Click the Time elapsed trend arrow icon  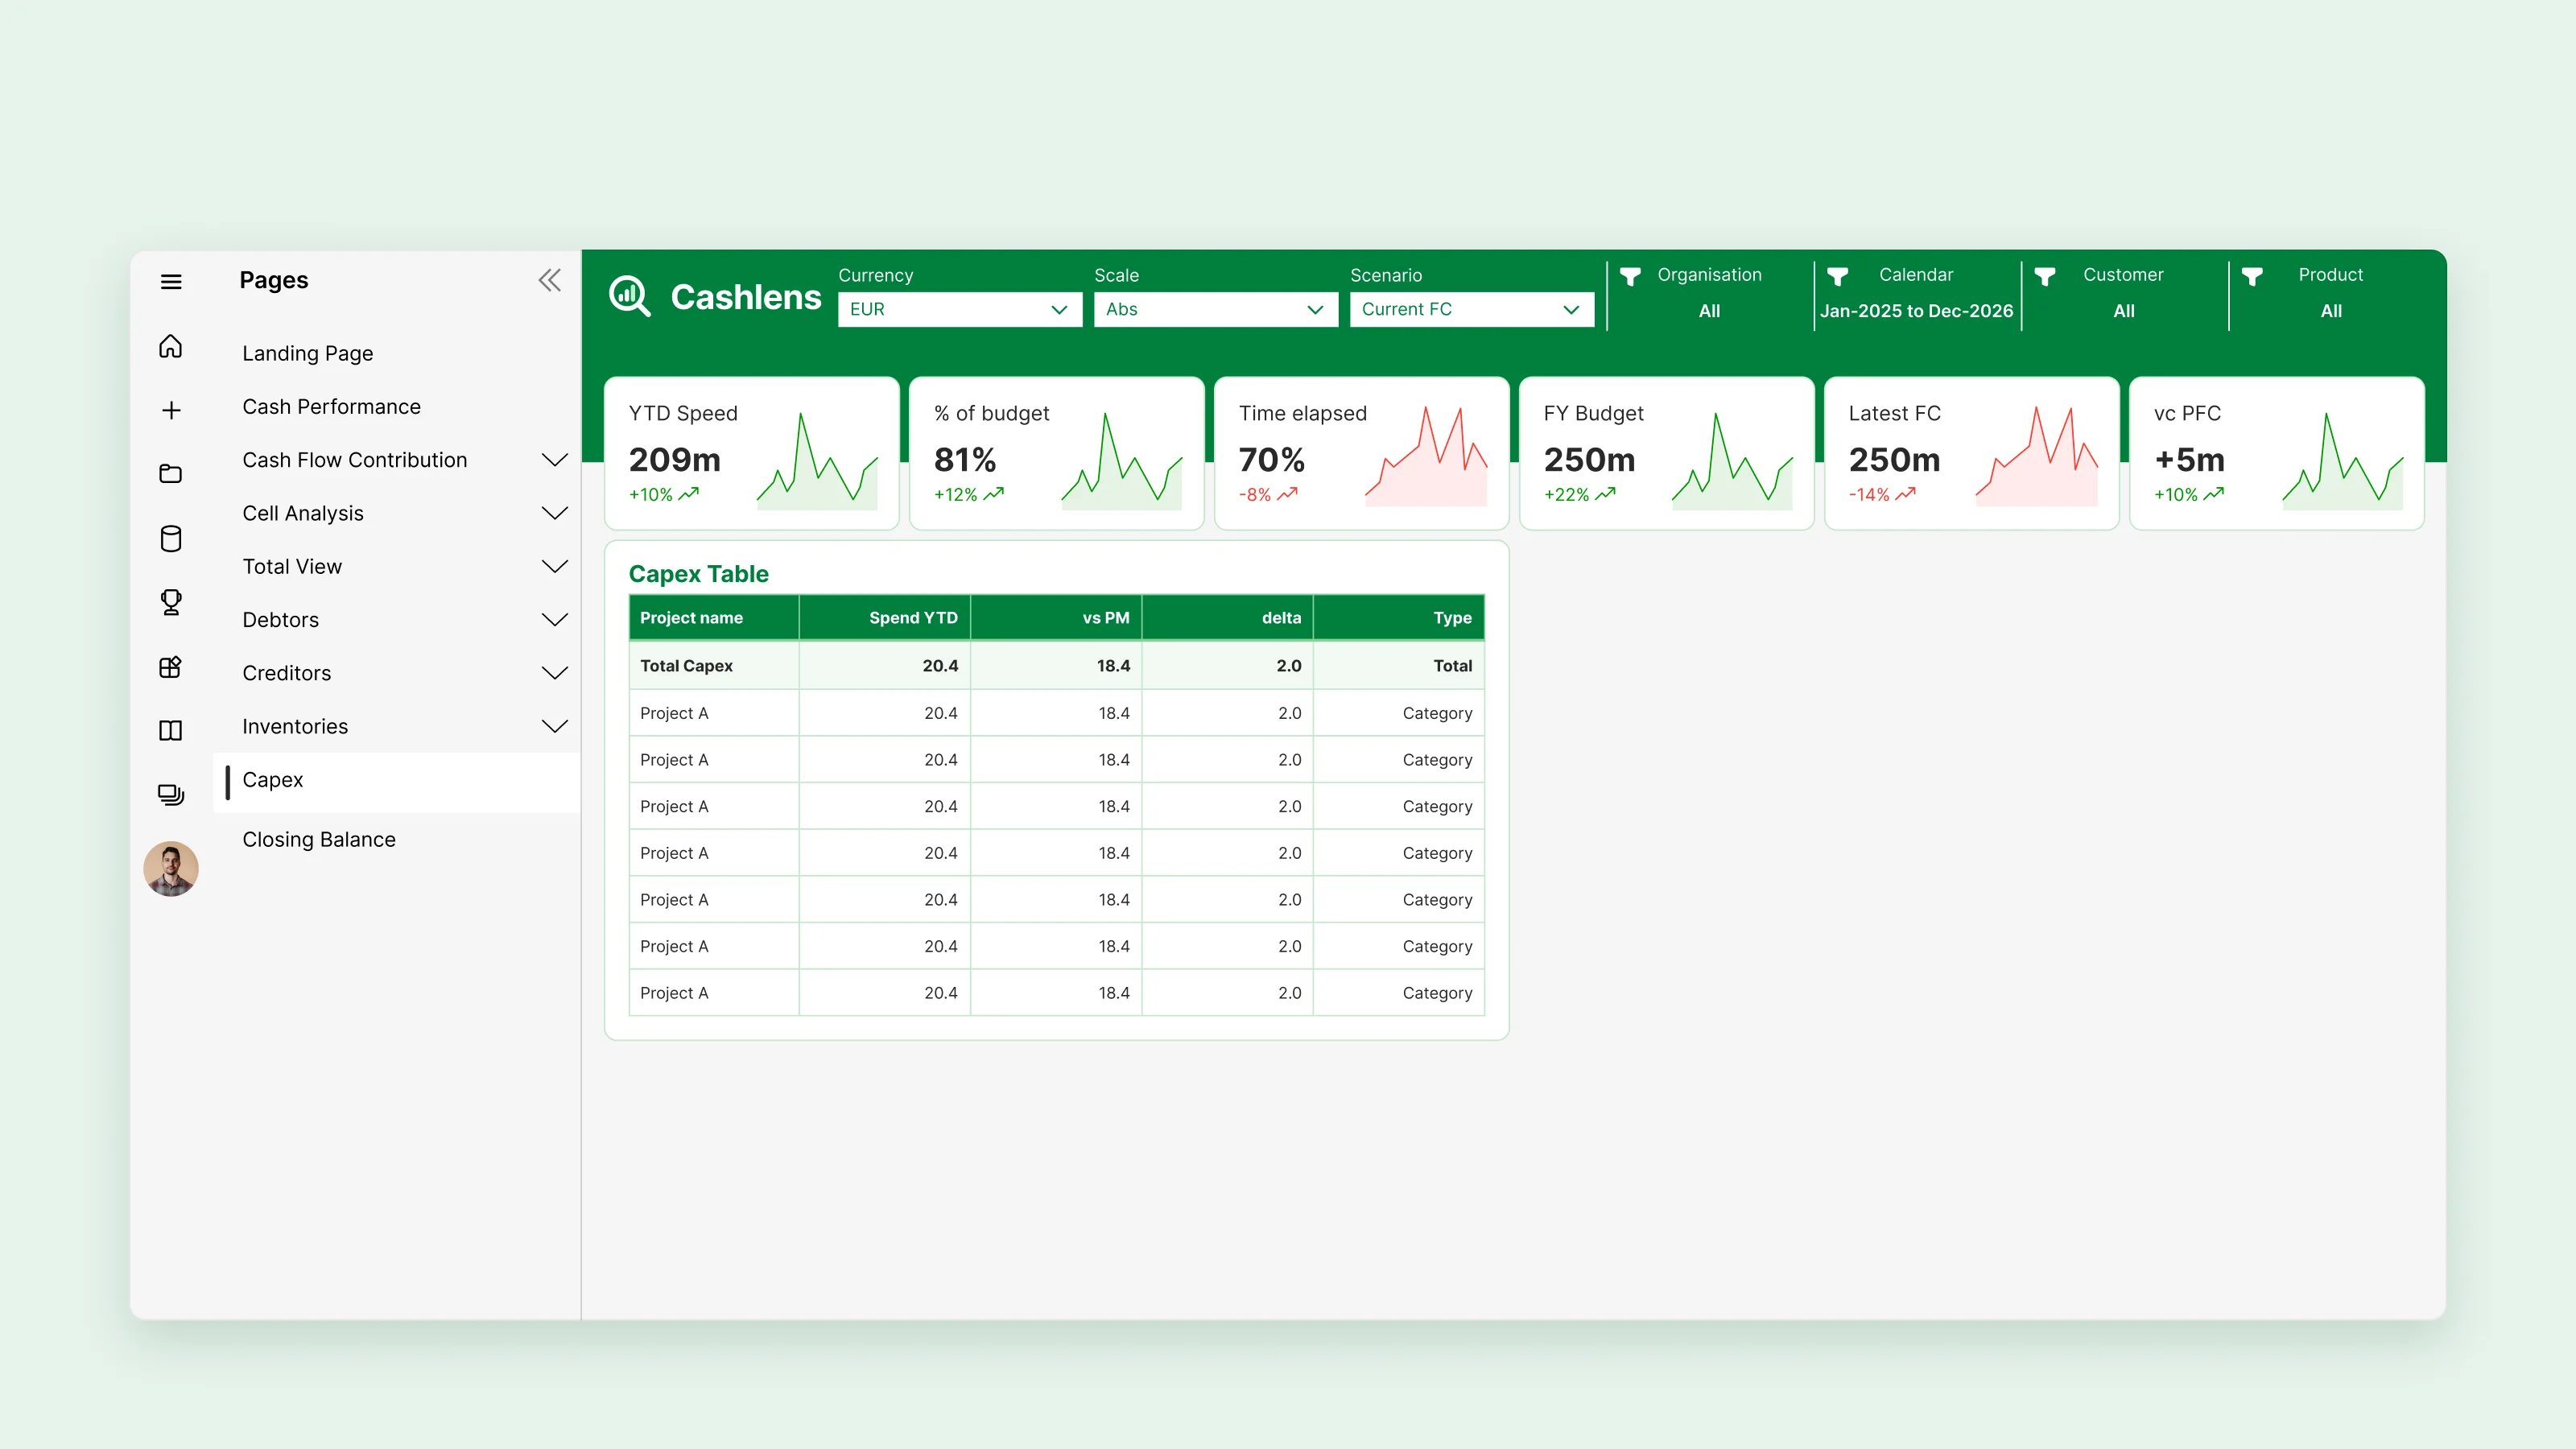(x=1288, y=494)
